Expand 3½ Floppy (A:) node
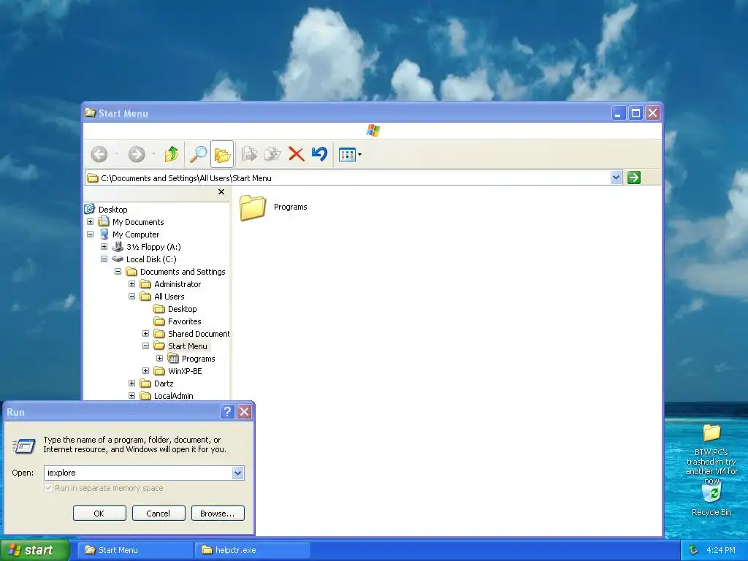The width and height of the screenshot is (748, 561). tap(104, 247)
